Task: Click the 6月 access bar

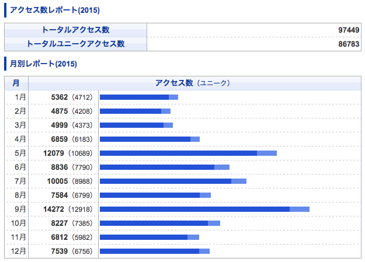Action: point(165,167)
